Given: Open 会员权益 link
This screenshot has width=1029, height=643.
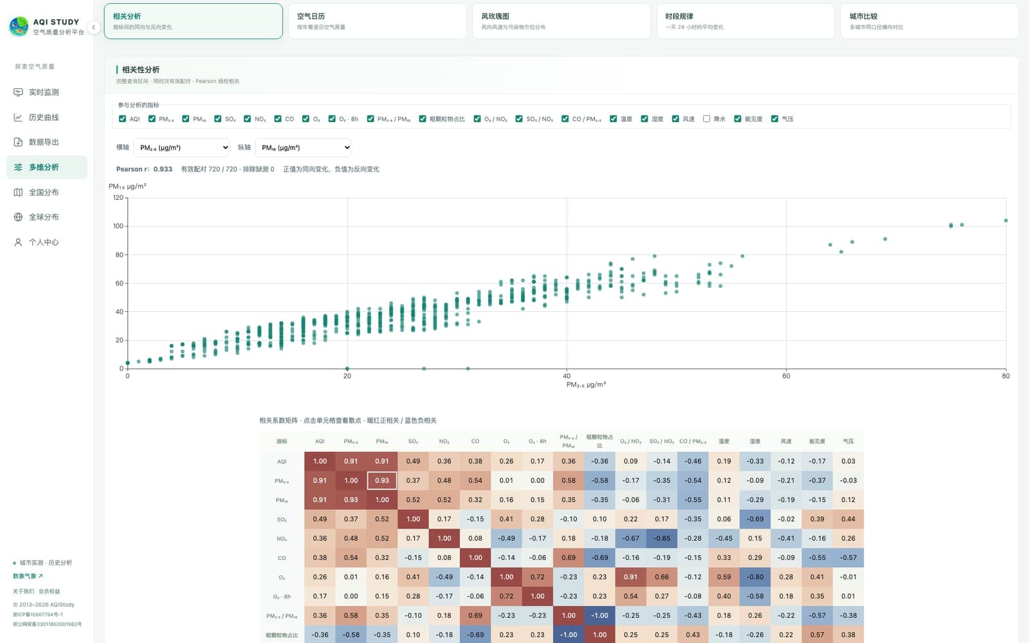Looking at the screenshot, I should (x=49, y=591).
